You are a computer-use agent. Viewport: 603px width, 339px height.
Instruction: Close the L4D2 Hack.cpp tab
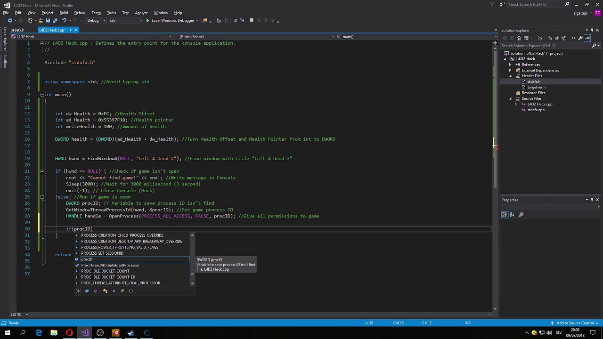tap(75, 30)
